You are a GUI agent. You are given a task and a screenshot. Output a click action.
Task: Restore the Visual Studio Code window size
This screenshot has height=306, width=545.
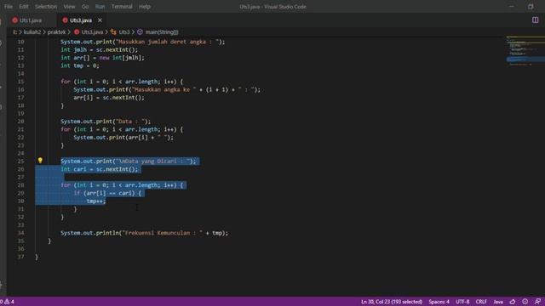pyautogui.click(x=531, y=7)
